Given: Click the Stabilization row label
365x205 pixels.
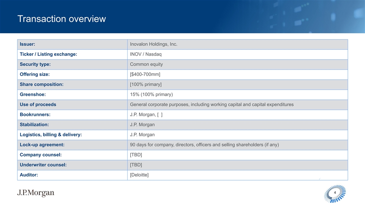Looking at the screenshot, I should pyautogui.click(x=34, y=125).
